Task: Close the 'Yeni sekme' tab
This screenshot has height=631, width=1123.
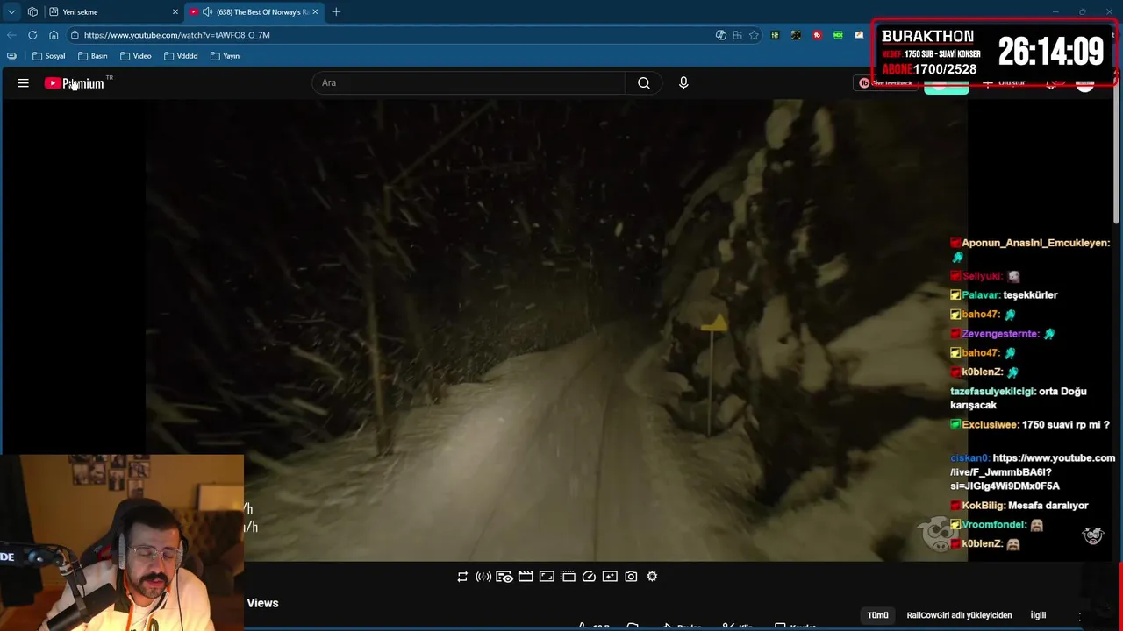Action: pos(175,12)
